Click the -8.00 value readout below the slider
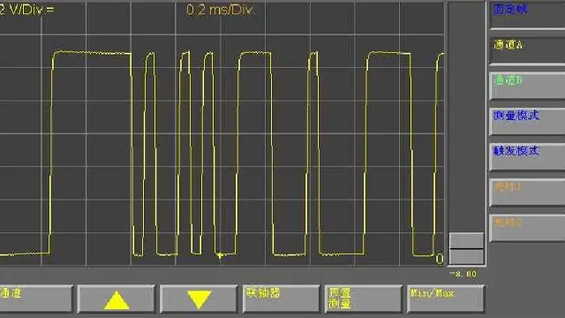Viewport: 565px width, 318px height. pos(463,274)
